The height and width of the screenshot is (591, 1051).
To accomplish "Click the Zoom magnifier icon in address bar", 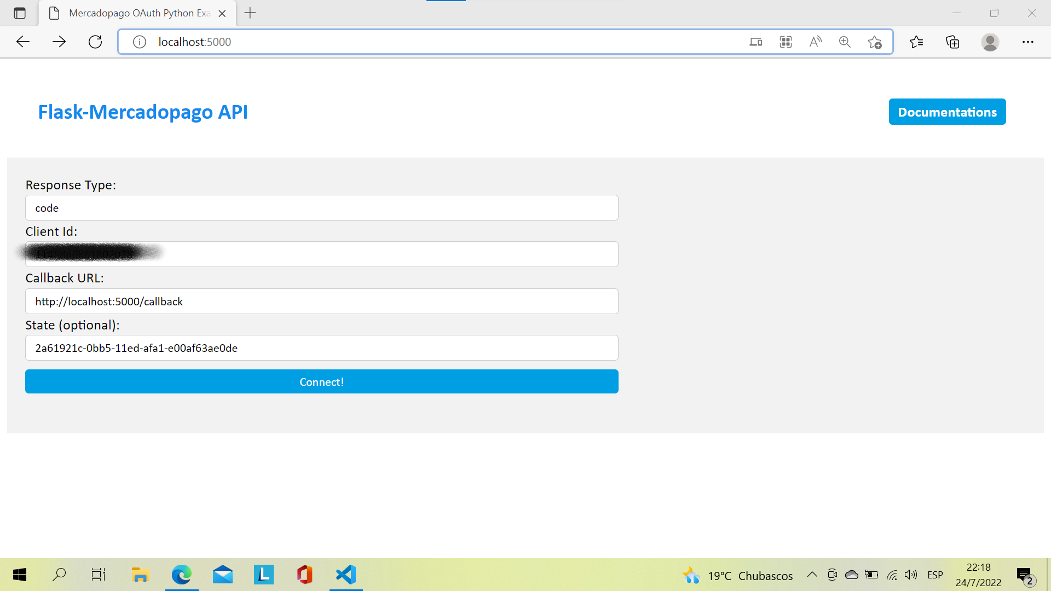I will tap(845, 42).
